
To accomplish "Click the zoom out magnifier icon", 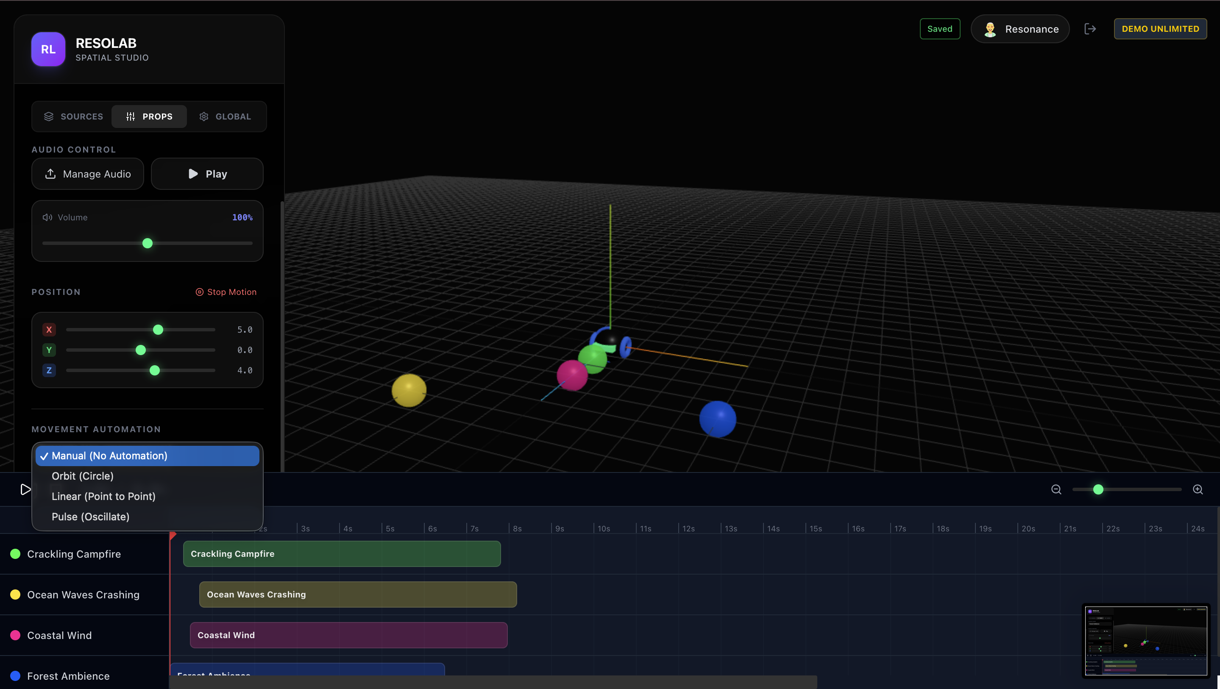I will [x=1056, y=489].
